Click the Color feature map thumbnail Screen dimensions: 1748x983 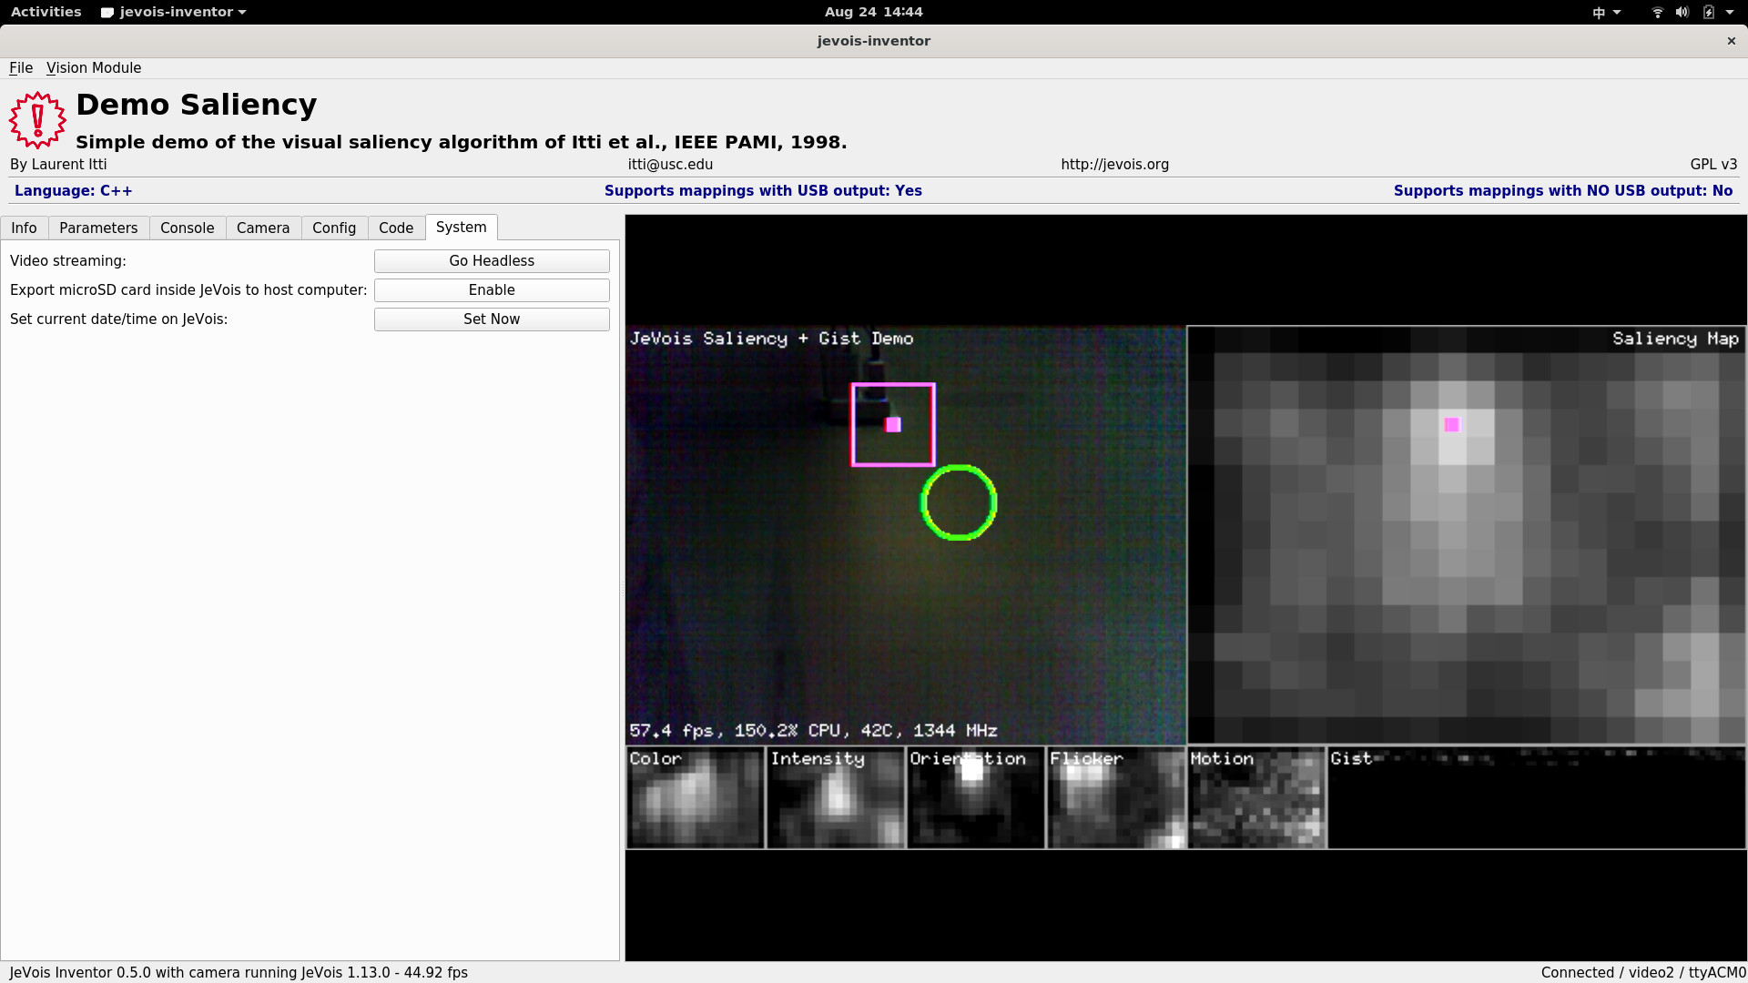click(695, 798)
